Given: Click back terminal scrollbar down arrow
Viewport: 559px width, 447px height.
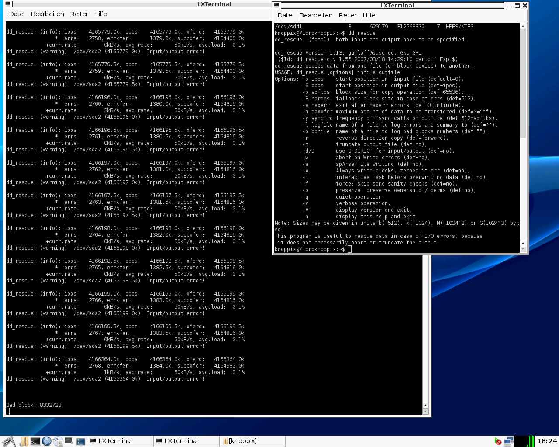Looking at the screenshot, I should [426, 411].
